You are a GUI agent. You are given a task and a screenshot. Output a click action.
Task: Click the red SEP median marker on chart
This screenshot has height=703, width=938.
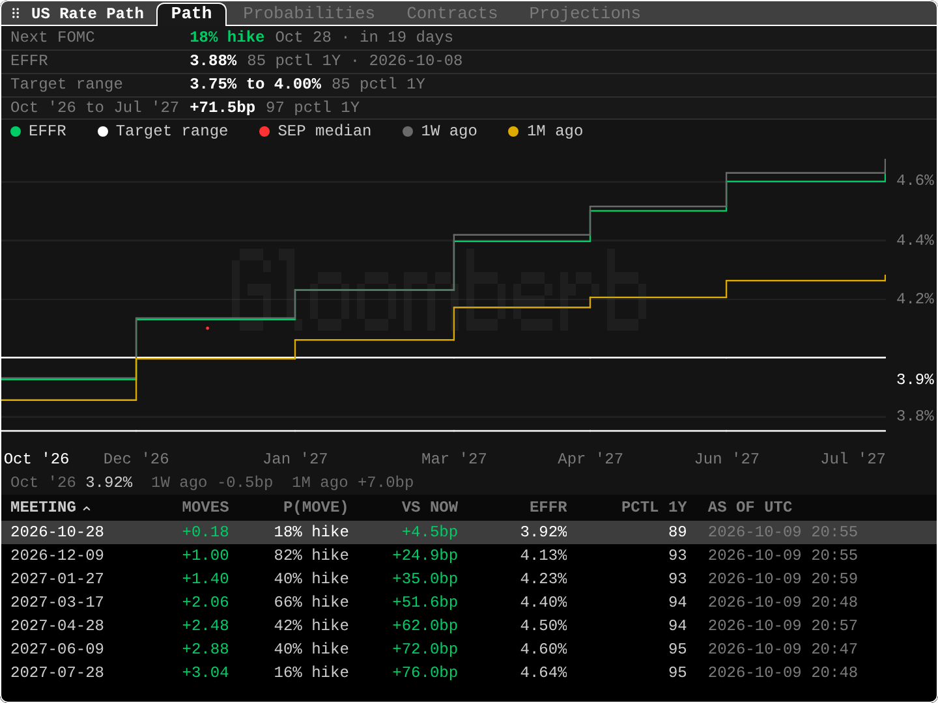[x=207, y=328]
